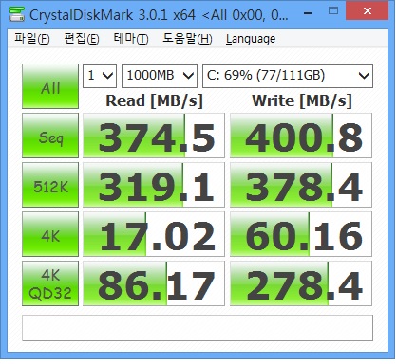This screenshot has height=364, width=397.
Task: Open the 도움말(H) menu
Action: (x=187, y=39)
